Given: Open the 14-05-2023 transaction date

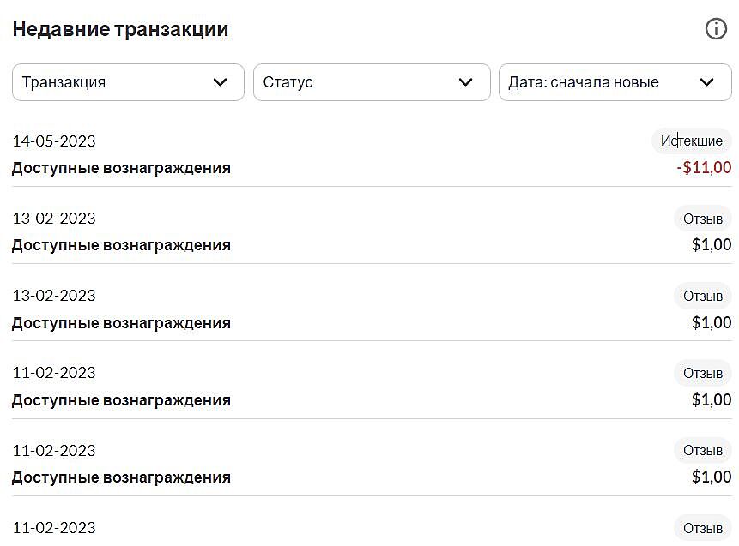Looking at the screenshot, I should (54, 141).
